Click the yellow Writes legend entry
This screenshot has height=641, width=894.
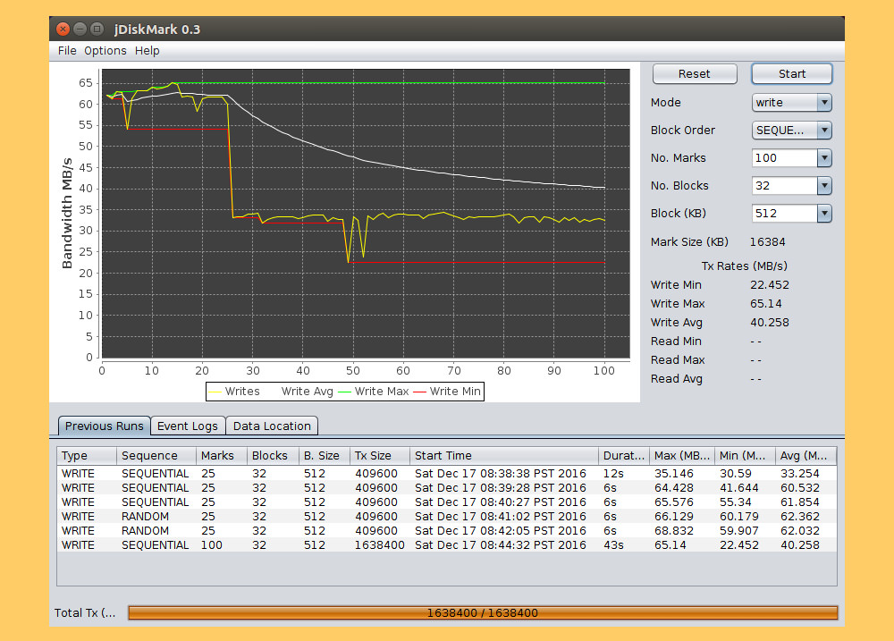tap(234, 392)
